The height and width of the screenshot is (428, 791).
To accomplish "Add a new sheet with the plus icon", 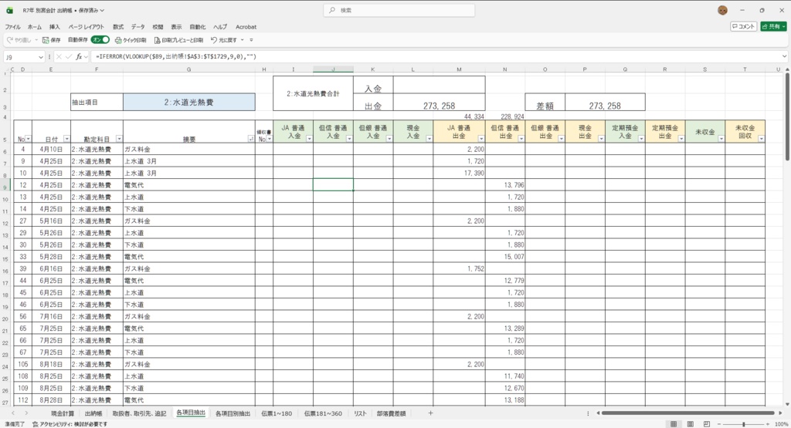I will pyautogui.click(x=430, y=413).
